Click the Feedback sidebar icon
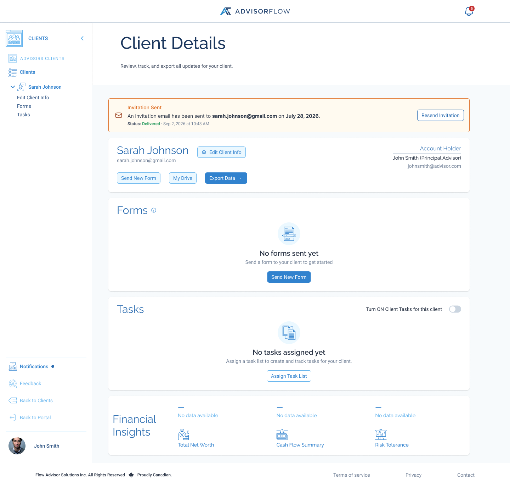The image size is (510, 487). click(x=13, y=383)
